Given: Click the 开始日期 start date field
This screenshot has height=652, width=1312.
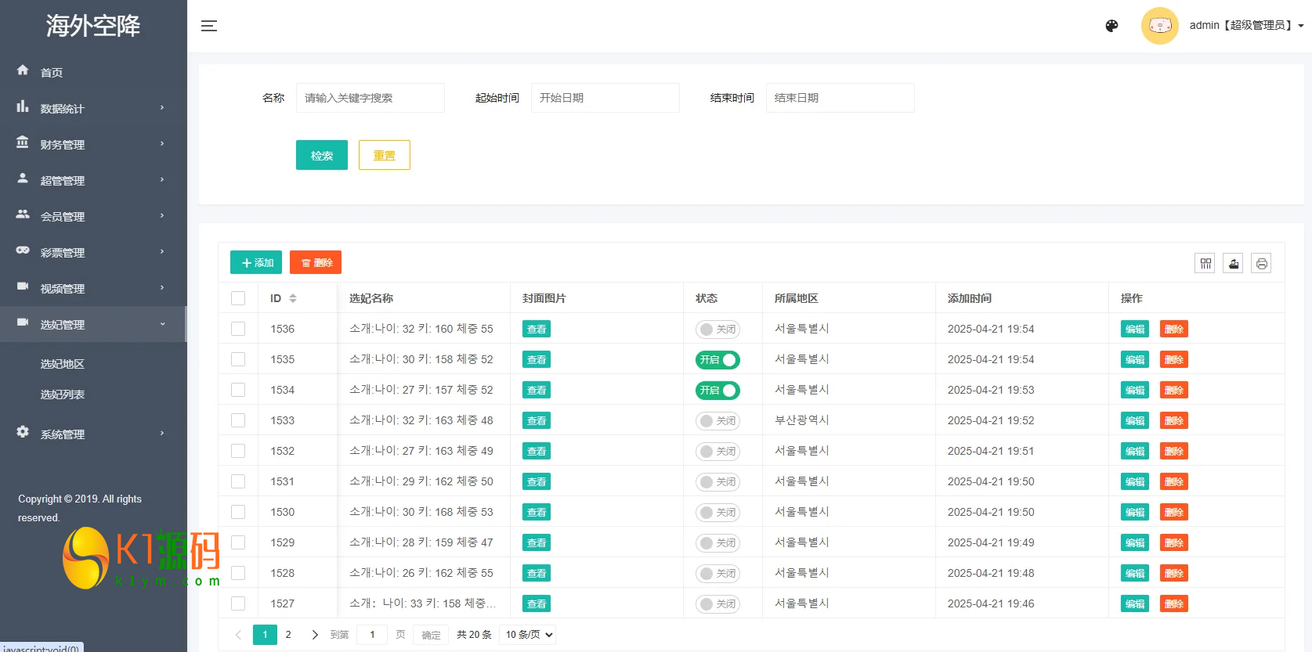Looking at the screenshot, I should point(605,98).
